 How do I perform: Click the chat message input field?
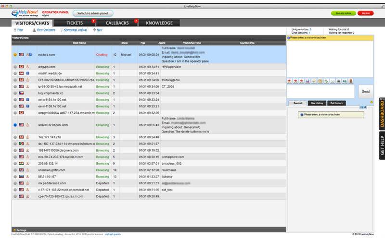point(321,92)
